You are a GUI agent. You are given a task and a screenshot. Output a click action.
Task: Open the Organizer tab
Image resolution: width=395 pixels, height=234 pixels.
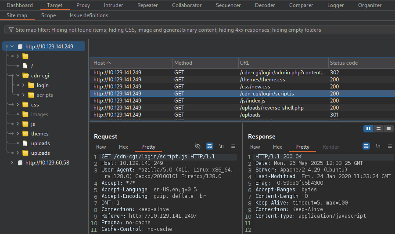(370, 5)
